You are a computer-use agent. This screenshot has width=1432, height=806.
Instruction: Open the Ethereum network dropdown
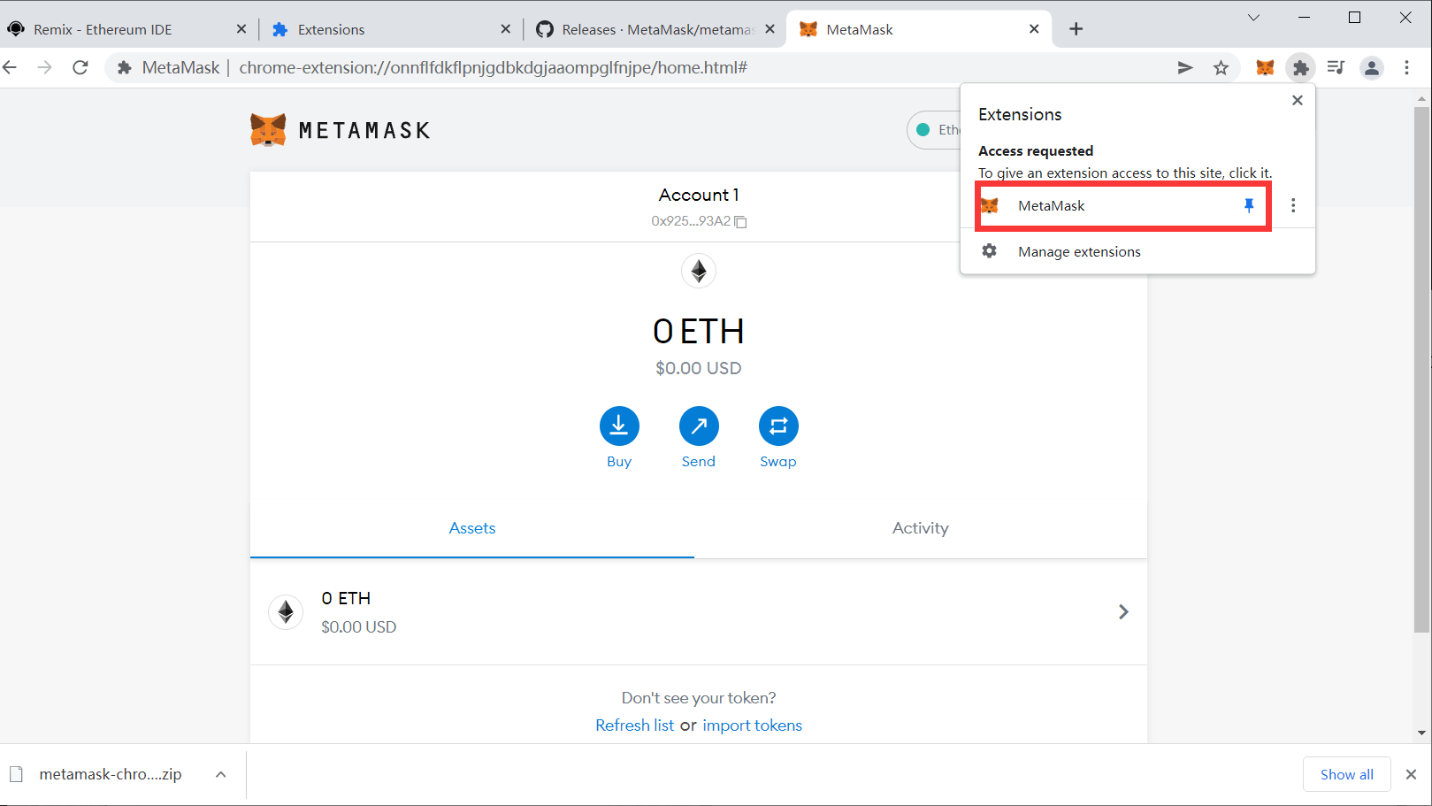[934, 130]
